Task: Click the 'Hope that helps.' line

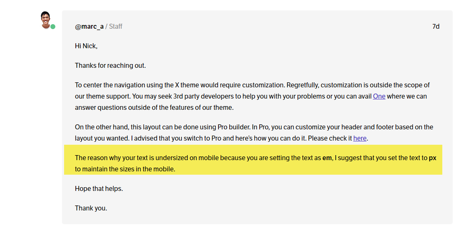Action: tap(99, 188)
